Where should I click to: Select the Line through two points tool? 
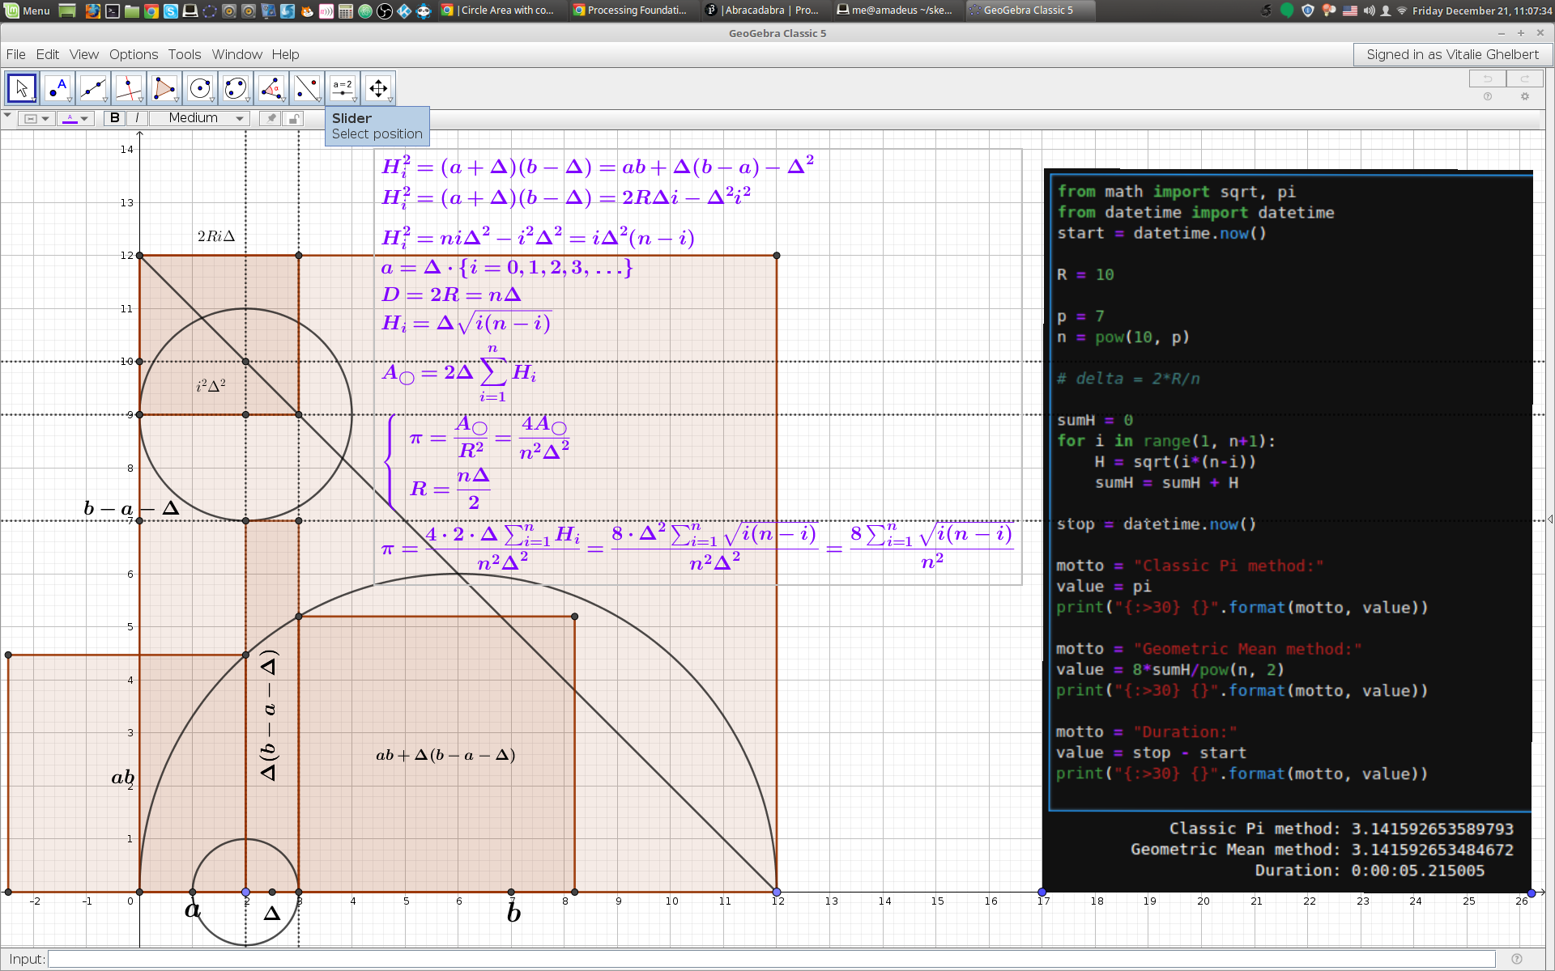(x=93, y=88)
